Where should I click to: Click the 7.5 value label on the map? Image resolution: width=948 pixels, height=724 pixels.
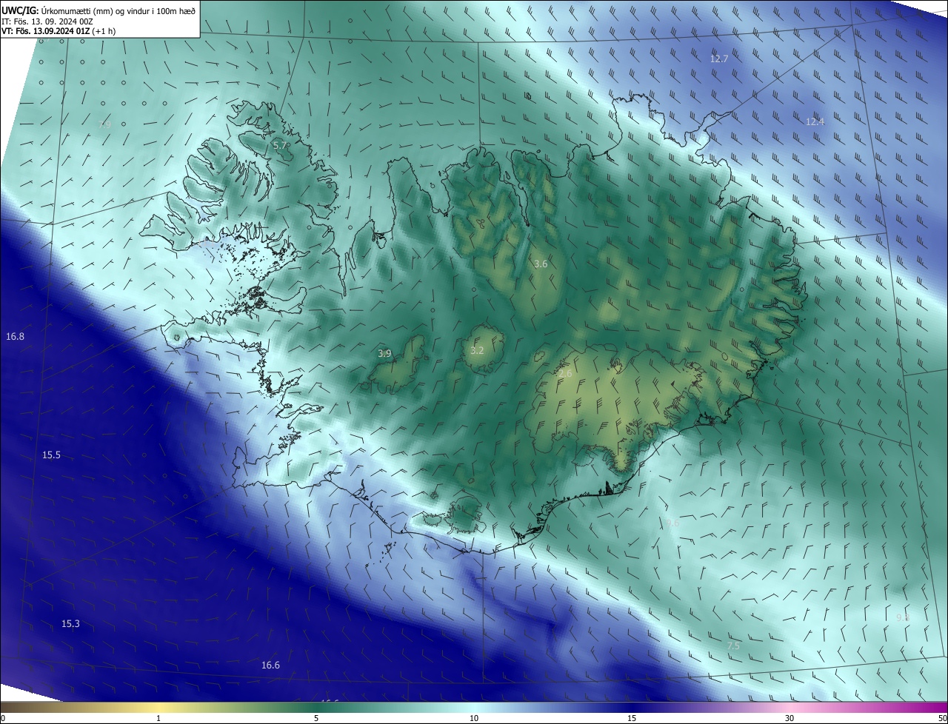pyautogui.click(x=733, y=646)
